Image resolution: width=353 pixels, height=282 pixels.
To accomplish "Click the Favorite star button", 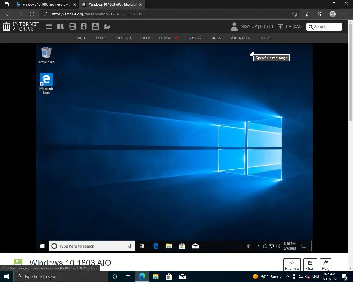I will 292,265.
